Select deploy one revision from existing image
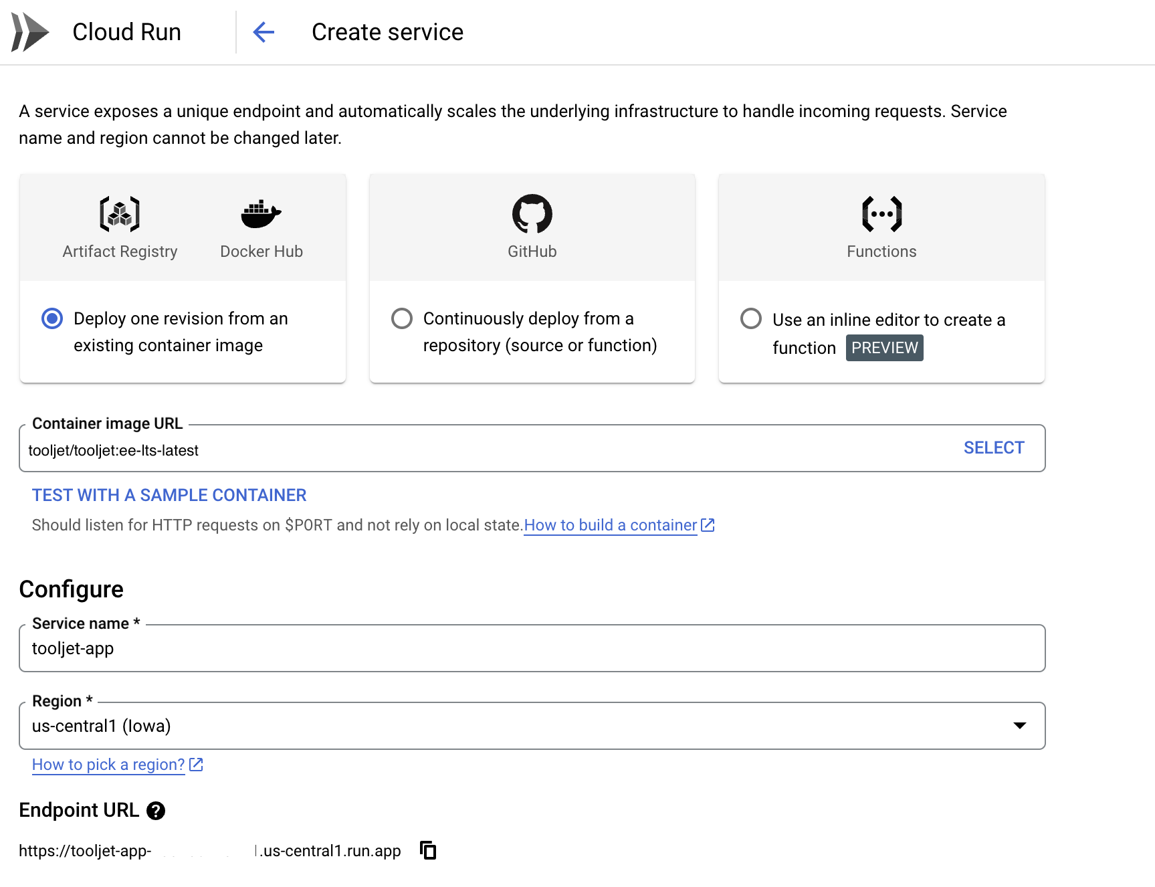Screen dimensions: 1155x887 pyautogui.click(x=52, y=318)
